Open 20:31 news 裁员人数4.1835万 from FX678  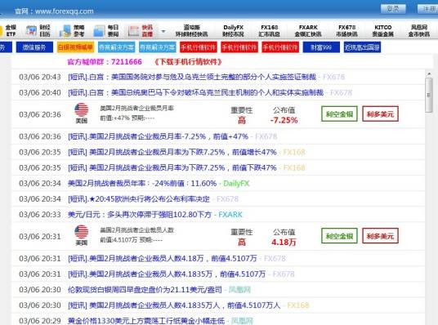pos(167,274)
